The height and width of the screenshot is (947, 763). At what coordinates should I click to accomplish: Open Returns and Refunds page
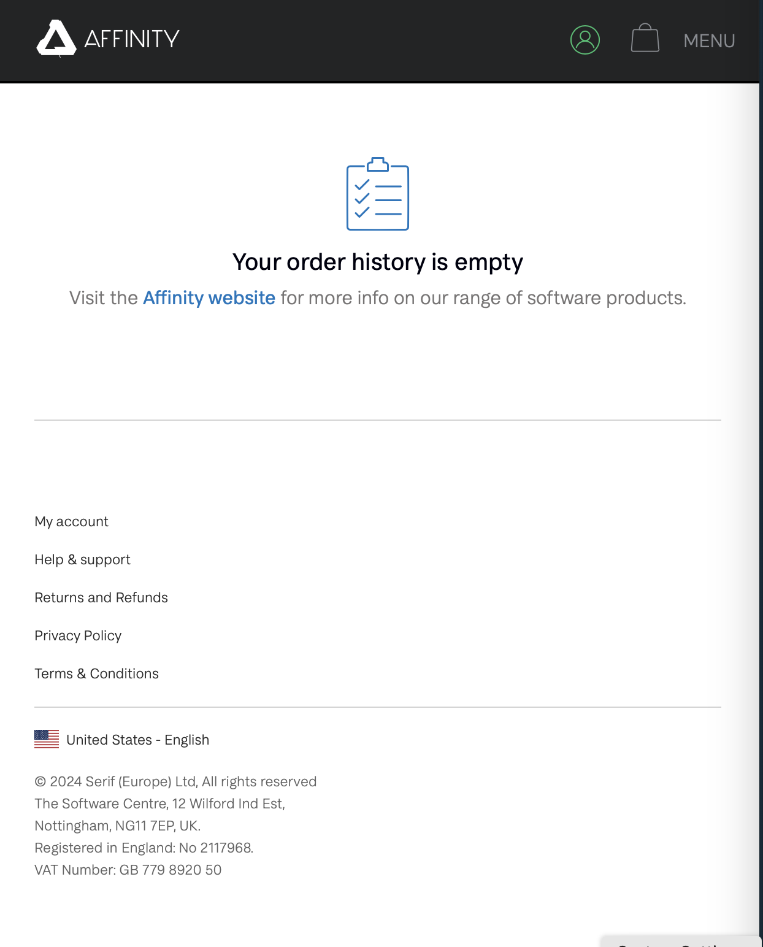(x=101, y=597)
